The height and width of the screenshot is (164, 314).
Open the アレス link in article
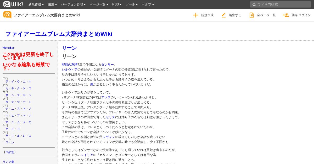[106, 97]
